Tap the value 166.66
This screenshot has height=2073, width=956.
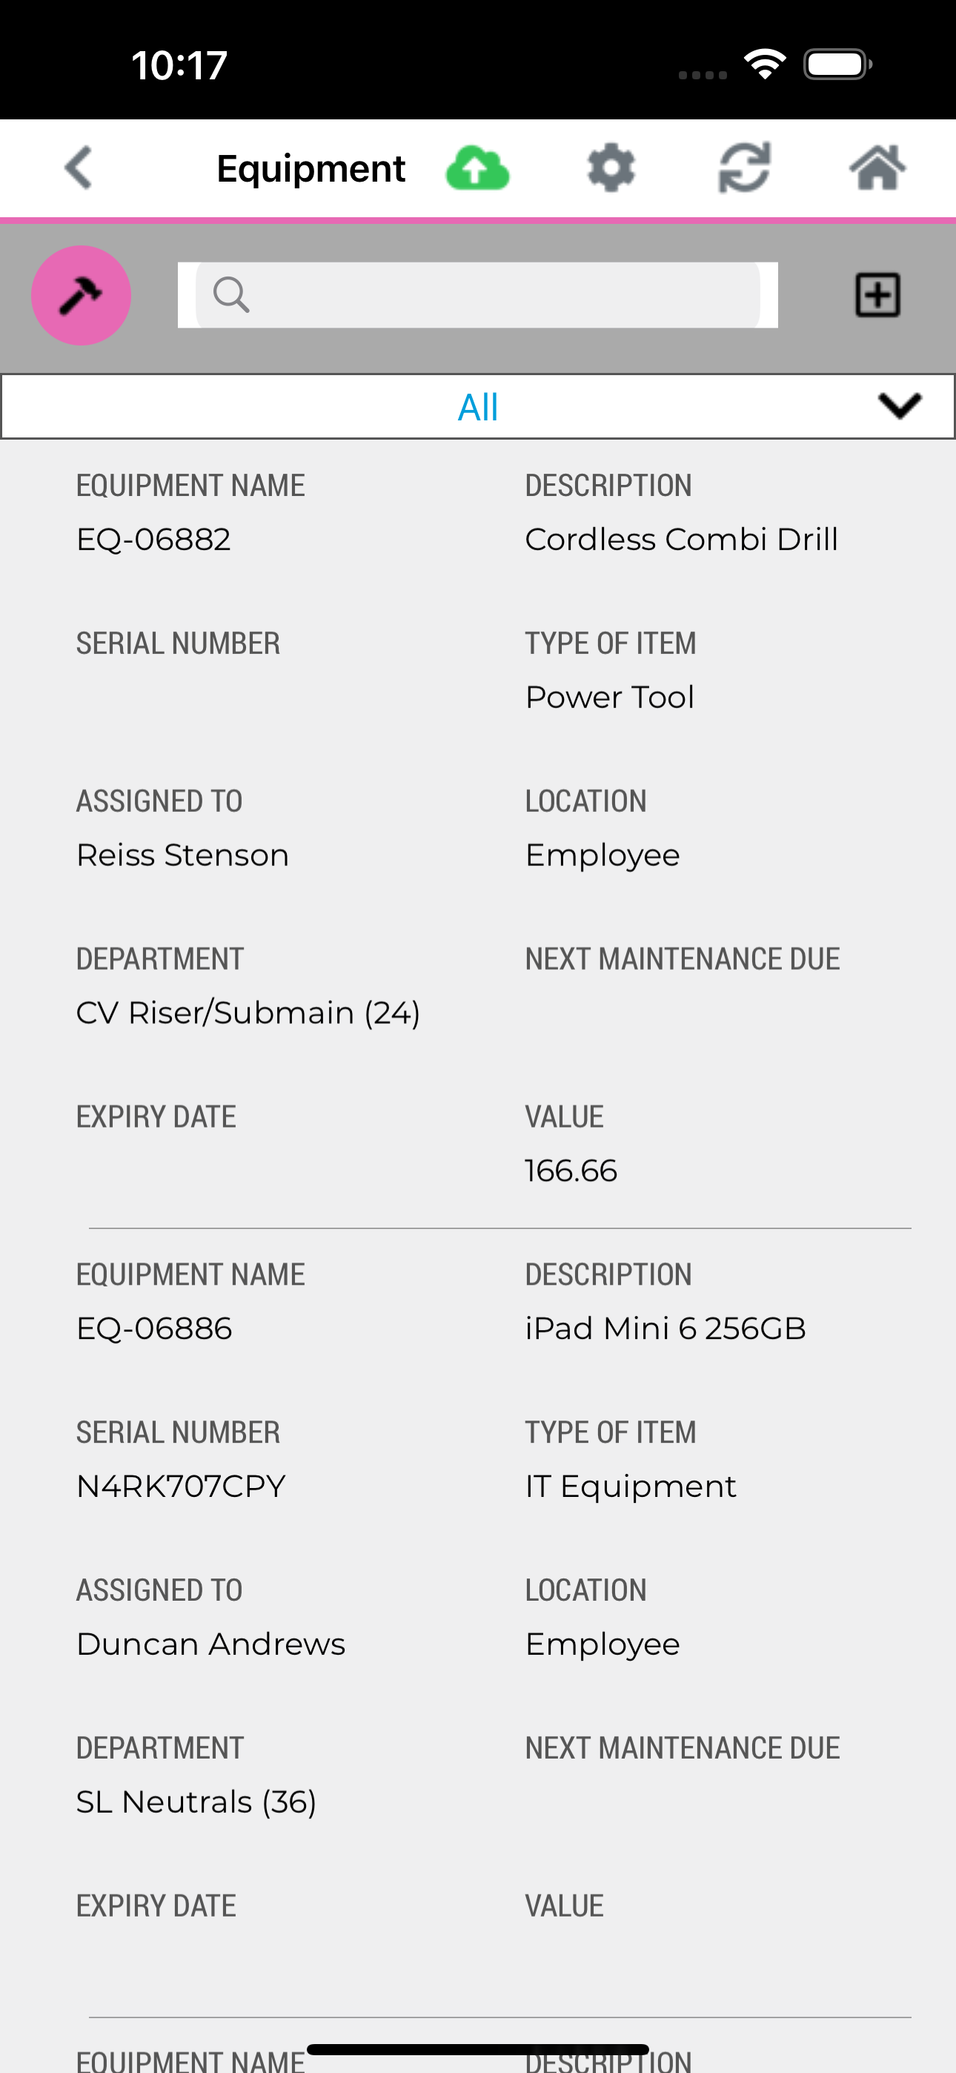(x=571, y=1171)
